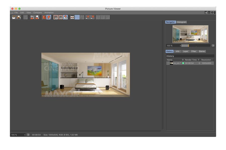Set current image as A
This screenshot has width=226, height=150.
pyautogui.click(x=87, y=17)
